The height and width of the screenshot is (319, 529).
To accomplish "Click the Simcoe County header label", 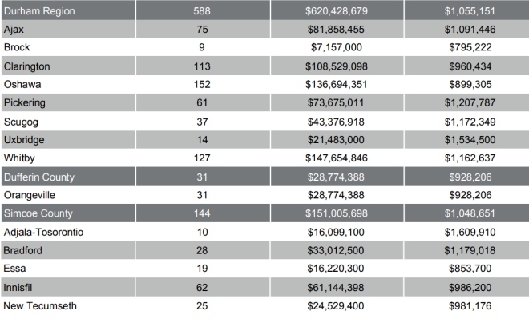I will pyautogui.click(x=38, y=213).
